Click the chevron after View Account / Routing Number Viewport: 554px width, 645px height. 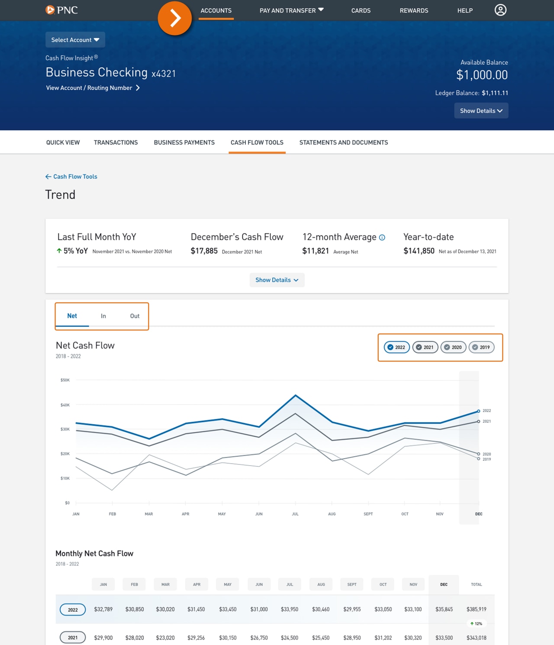coord(138,87)
